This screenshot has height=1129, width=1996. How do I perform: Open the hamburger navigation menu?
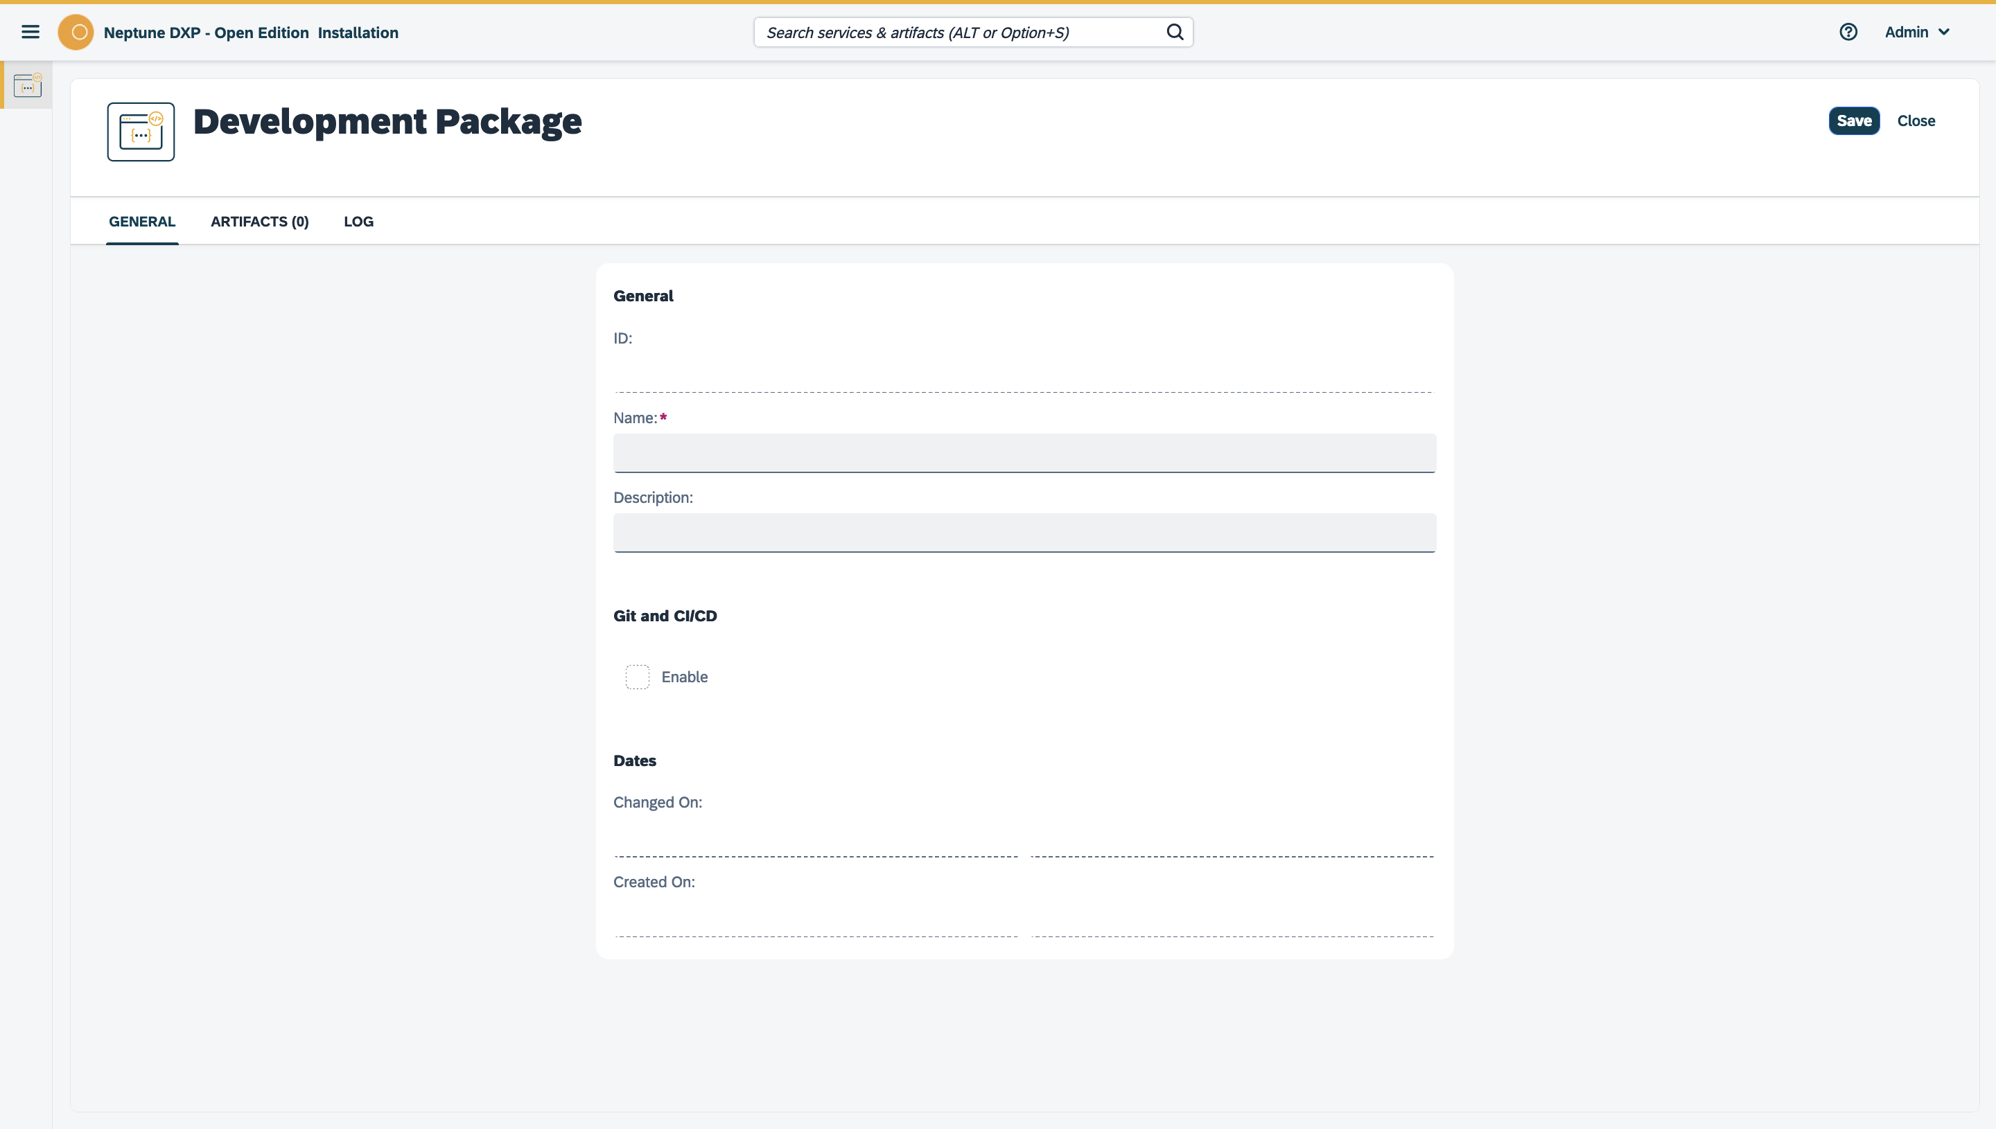[x=30, y=32]
